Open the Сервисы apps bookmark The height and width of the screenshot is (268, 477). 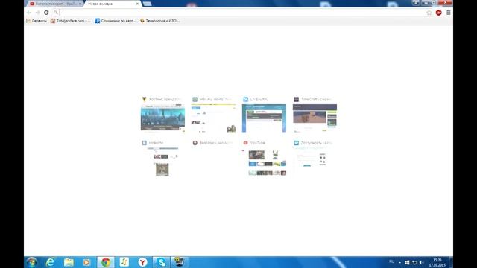point(37,21)
